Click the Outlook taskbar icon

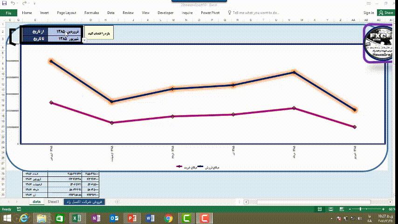click(114, 218)
